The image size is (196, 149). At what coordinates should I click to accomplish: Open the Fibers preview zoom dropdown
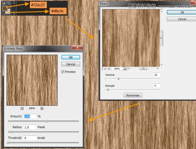click(x=125, y=69)
